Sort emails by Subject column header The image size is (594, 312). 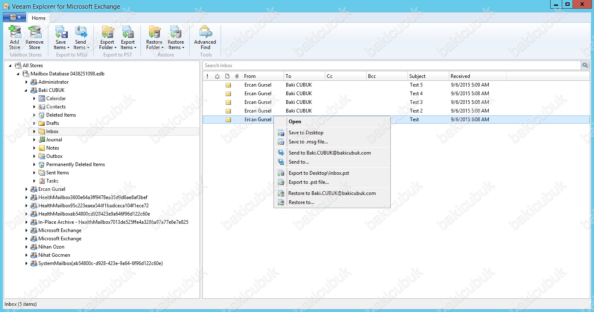pyautogui.click(x=428, y=76)
